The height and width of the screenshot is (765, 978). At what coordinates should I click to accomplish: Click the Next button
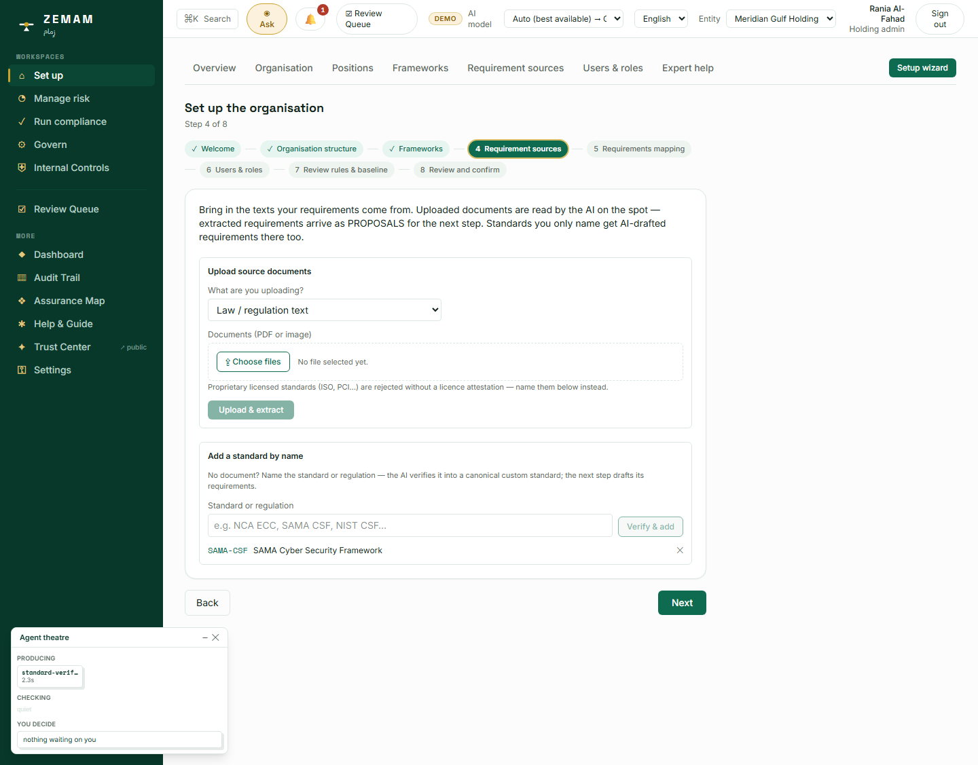coord(682,603)
